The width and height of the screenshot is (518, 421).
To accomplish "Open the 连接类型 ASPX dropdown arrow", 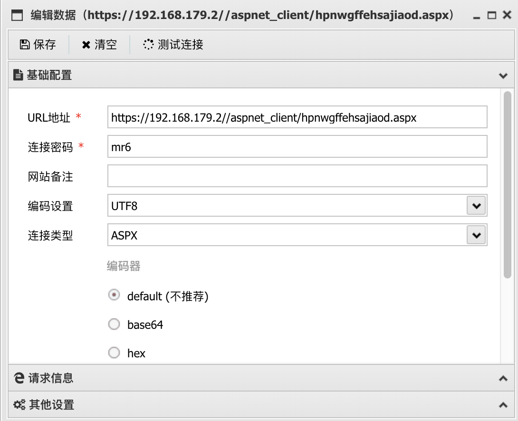I will tap(476, 235).
